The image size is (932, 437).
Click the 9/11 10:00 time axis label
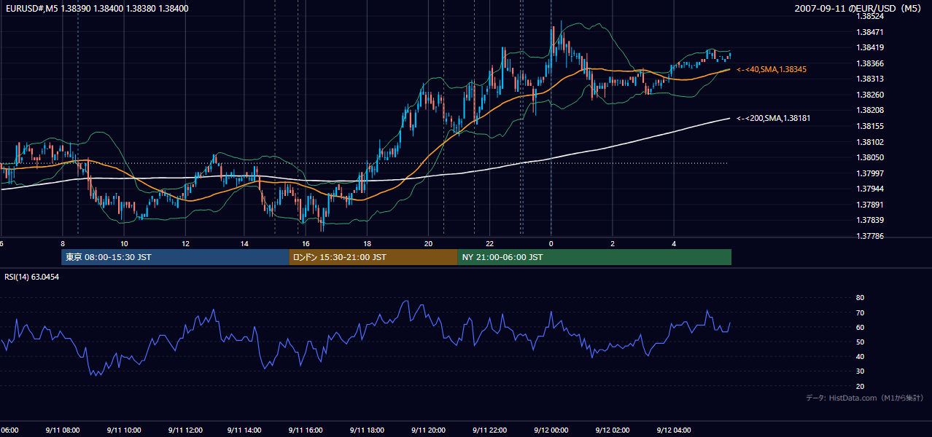tap(123, 430)
